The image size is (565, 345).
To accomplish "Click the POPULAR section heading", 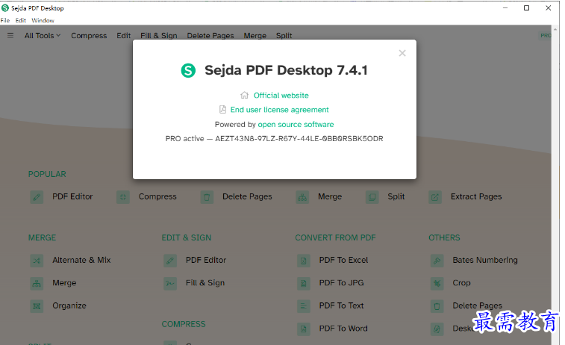I will (47, 175).
